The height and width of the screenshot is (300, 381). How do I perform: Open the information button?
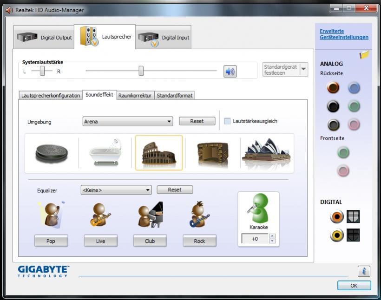(x=364, y=271)
